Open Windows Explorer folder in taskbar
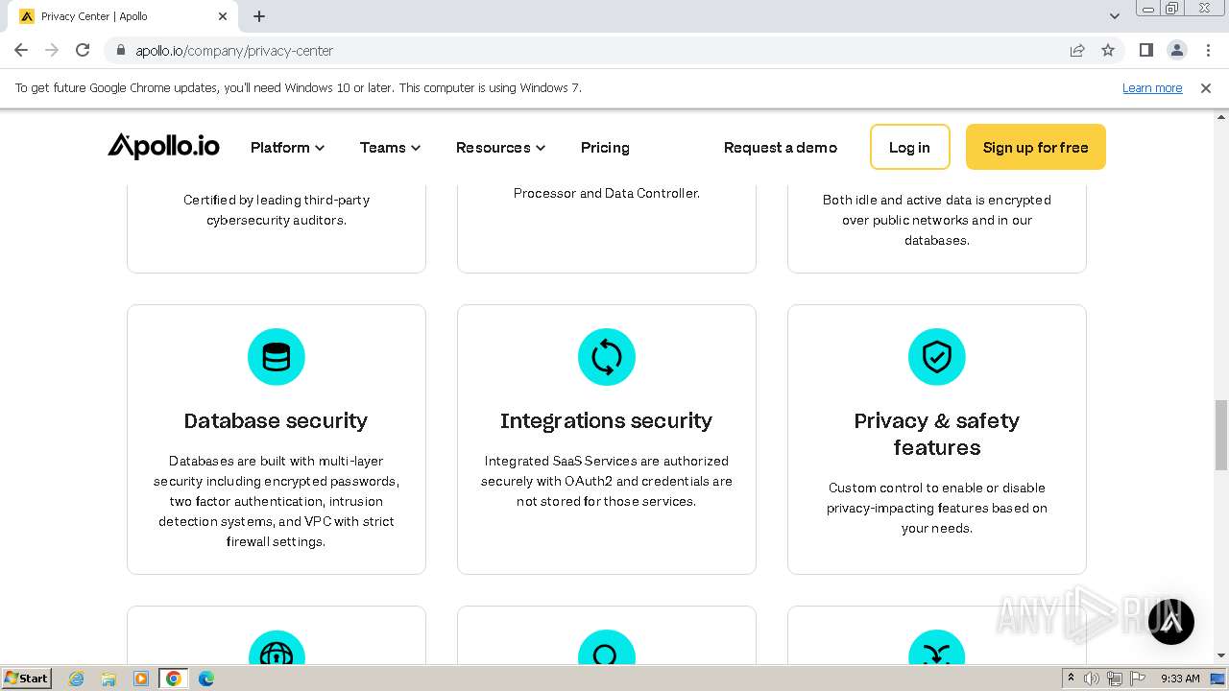The height and width of the screenshot is (691, 1229). (x=108, y=679)
